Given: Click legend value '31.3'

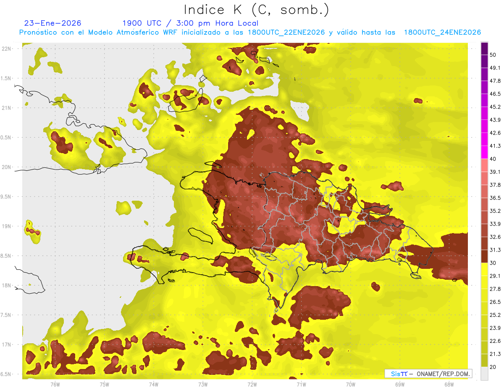Looking at the screenshot, I should [495, 250].
